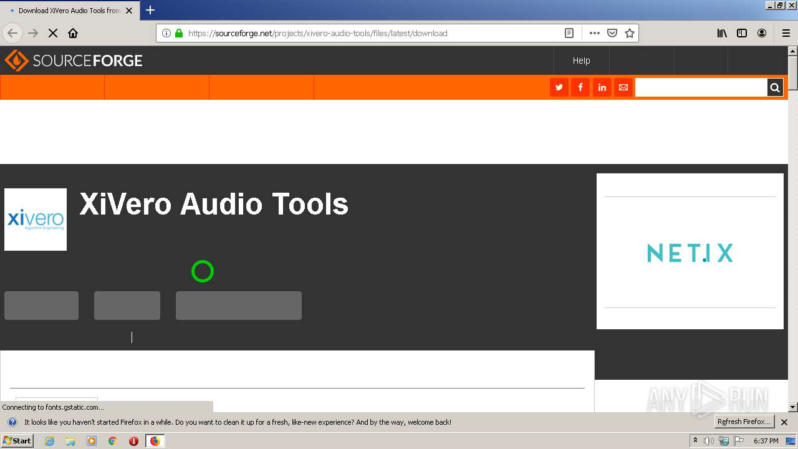Click the 6:37 PM taskbar clock
The width and height of the screenshot is (798, 449).
click(x=766, y=441)
